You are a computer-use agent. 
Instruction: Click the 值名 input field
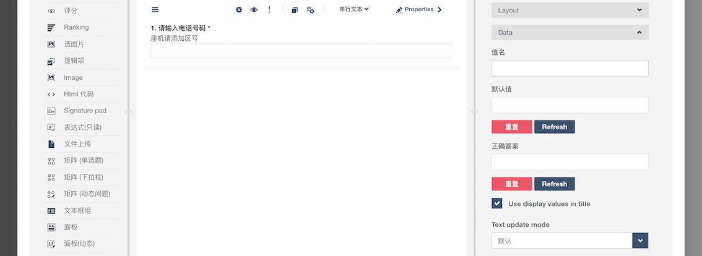tap(570, 69)
